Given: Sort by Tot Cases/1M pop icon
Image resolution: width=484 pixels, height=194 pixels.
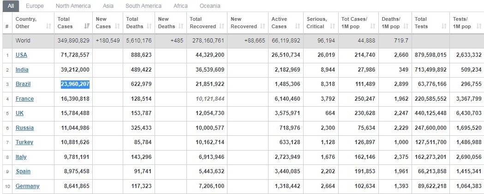Looking at the screenshot, I should coord(372,26).
